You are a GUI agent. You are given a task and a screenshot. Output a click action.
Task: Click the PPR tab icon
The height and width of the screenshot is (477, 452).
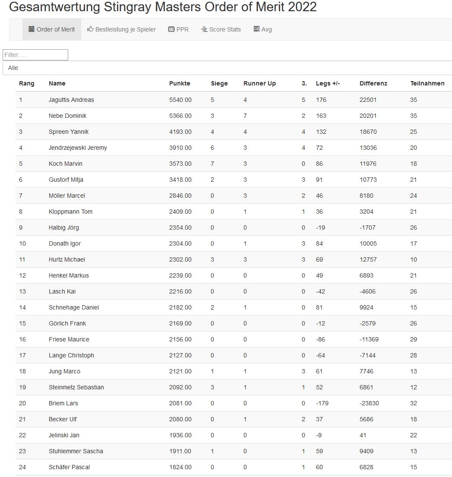tap(171, 29)
